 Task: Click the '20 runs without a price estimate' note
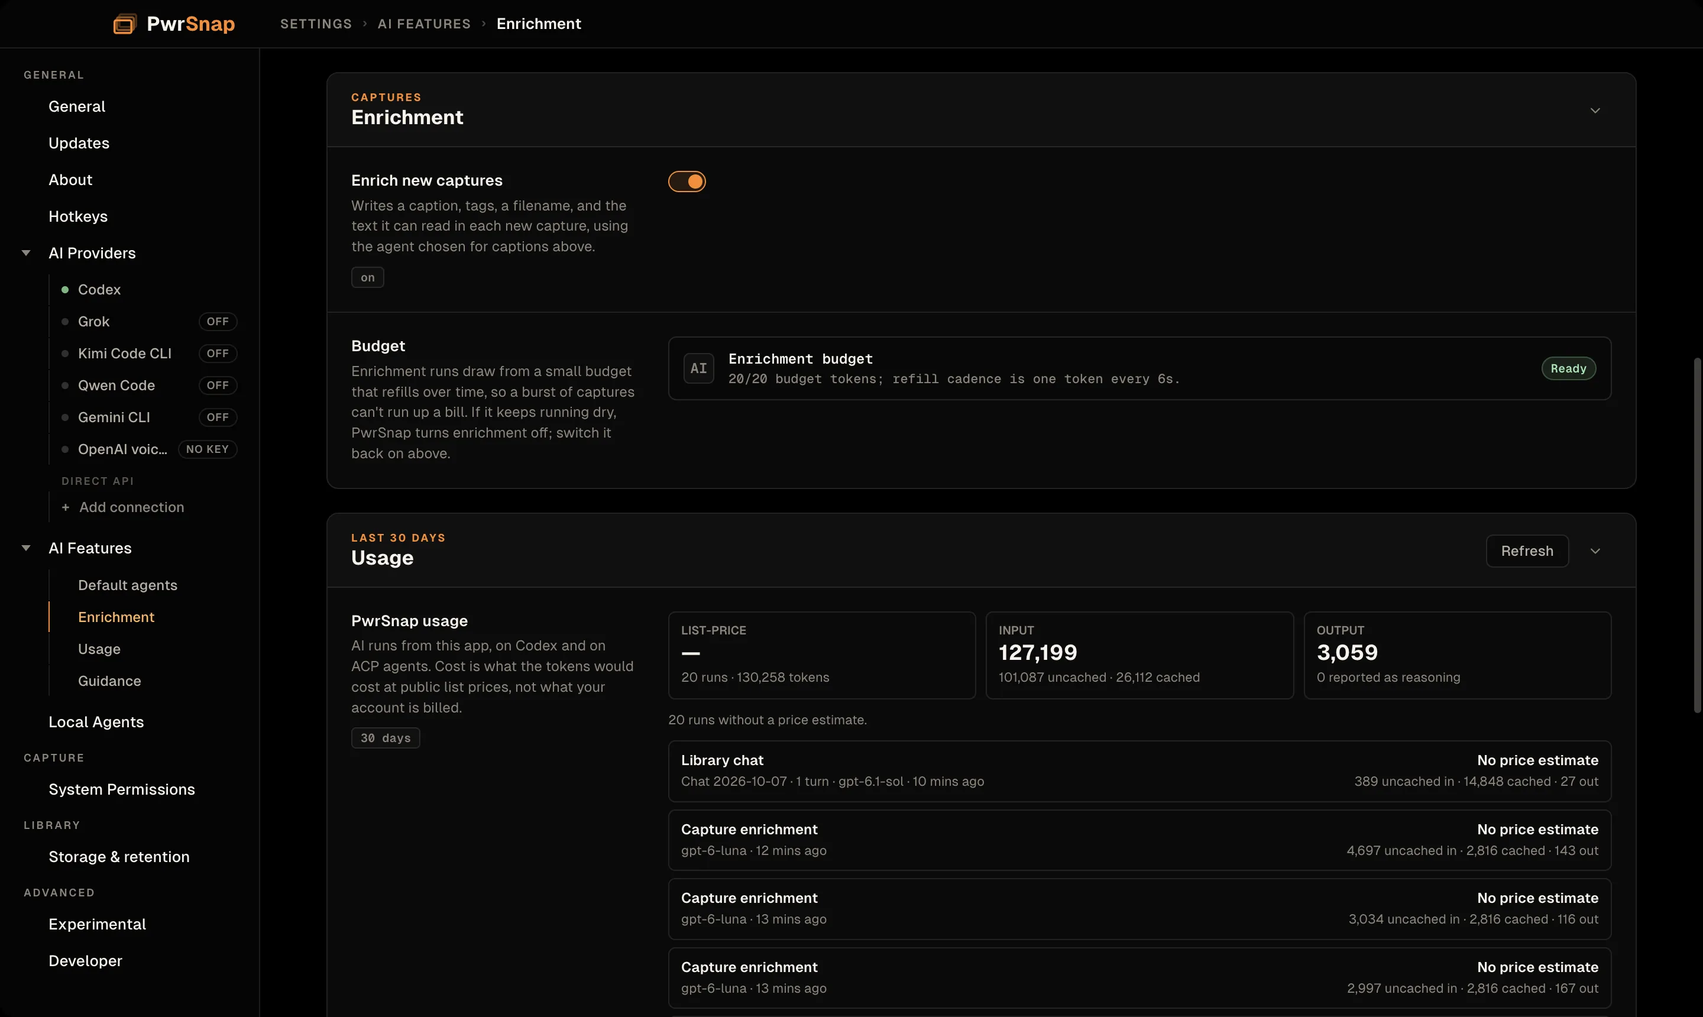(x=768, y=720)
